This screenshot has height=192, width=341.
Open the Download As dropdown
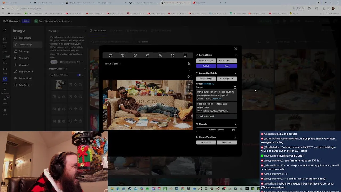[x=227, y=61]
